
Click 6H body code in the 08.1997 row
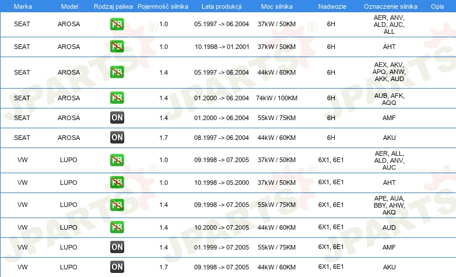pyautogui.click(x=331, y=138)
